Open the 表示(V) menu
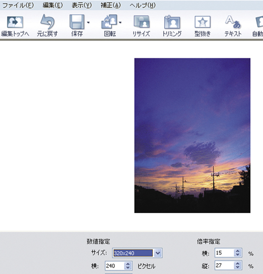This screenshot has width=263, height=274. 82,5
